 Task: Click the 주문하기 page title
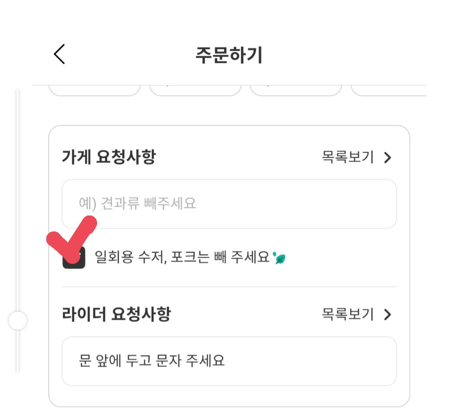click(229, 55)
